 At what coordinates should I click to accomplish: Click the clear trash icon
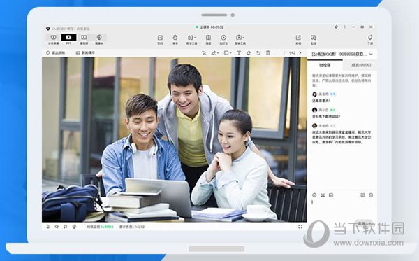point(268,53)
